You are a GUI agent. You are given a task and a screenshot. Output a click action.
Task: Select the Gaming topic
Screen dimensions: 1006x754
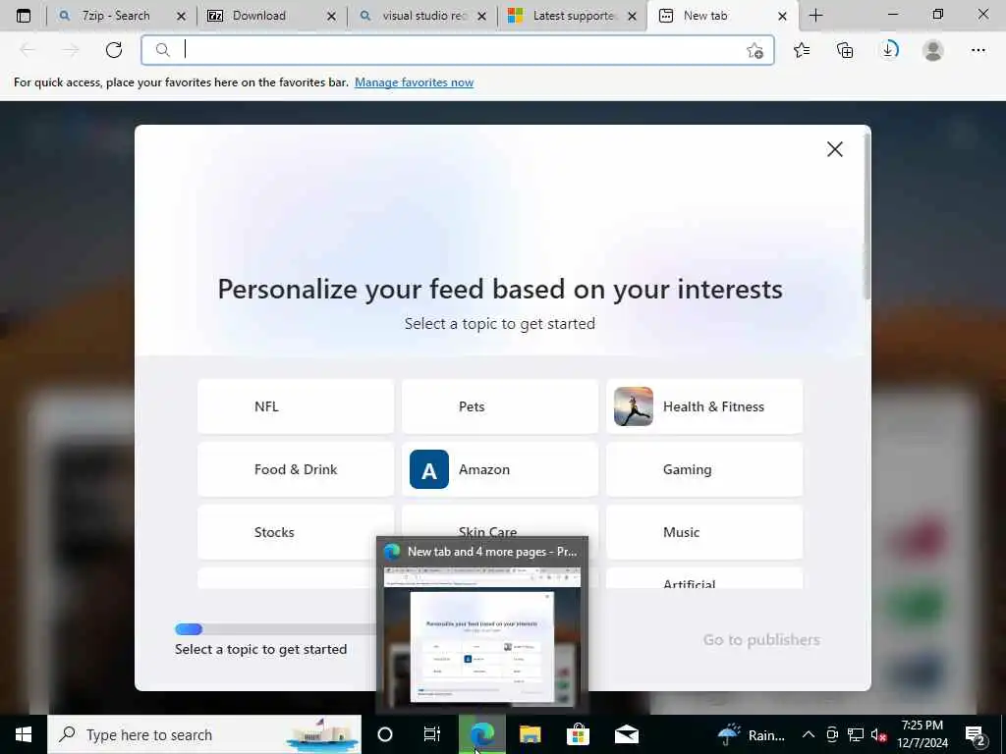click(x=704, y=469)
